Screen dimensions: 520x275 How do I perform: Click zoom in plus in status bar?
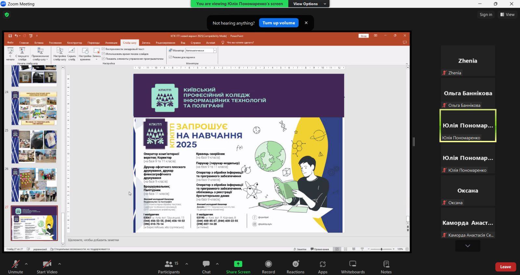click(x=393, y=249)
